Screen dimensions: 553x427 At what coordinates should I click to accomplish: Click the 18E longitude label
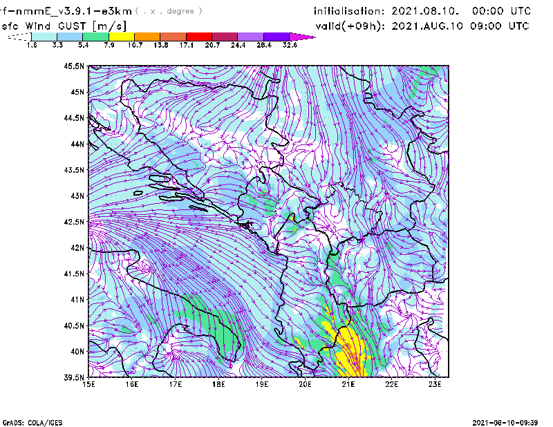(x=218, y=384)
